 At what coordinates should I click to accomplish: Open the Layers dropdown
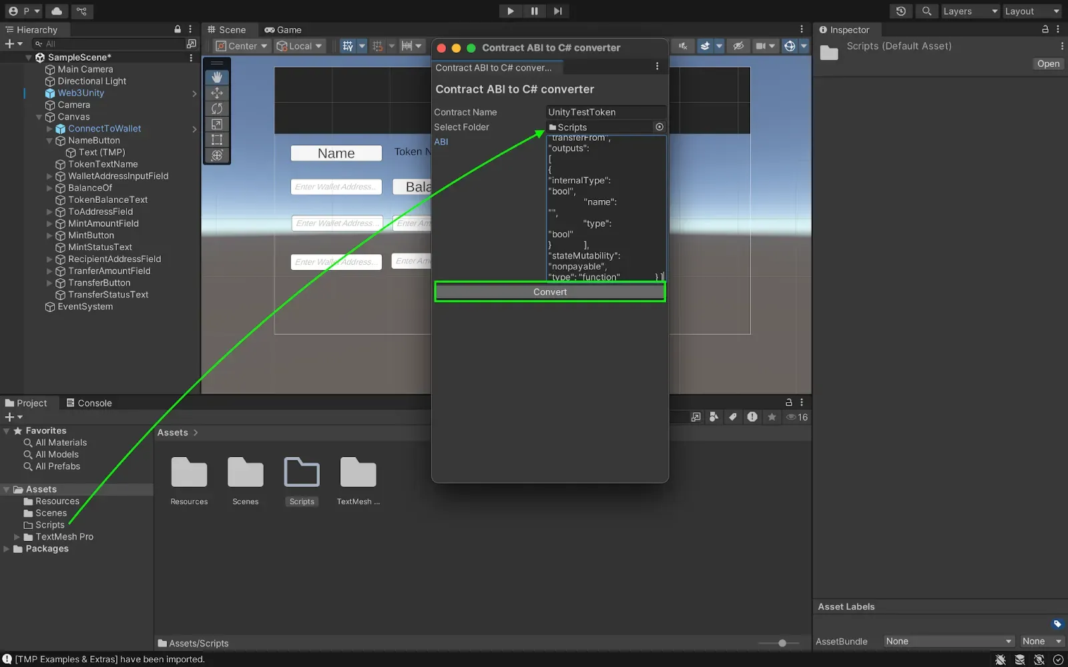pos(970,11)
